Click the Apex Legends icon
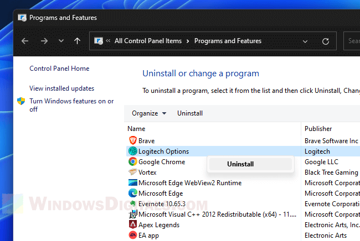The width and height of the screenshot is (360, 241). pos(133,224)
